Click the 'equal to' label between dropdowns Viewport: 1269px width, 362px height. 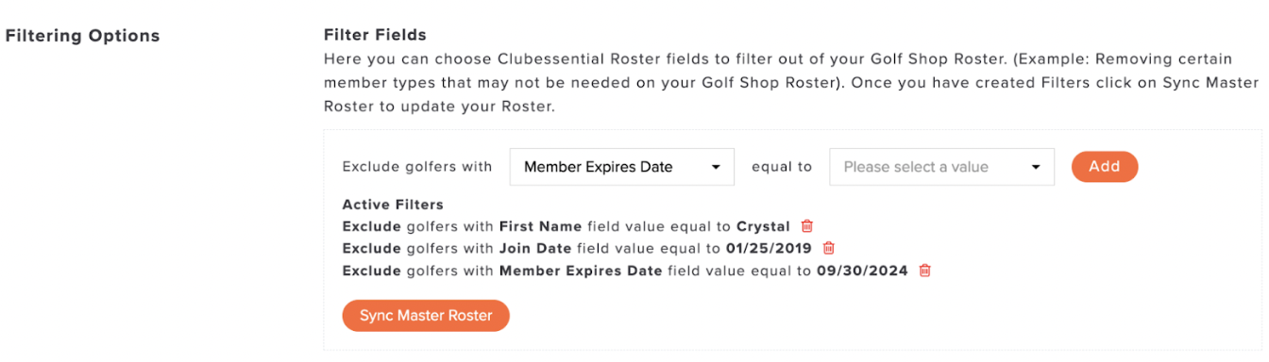click(x=782, y=167)
